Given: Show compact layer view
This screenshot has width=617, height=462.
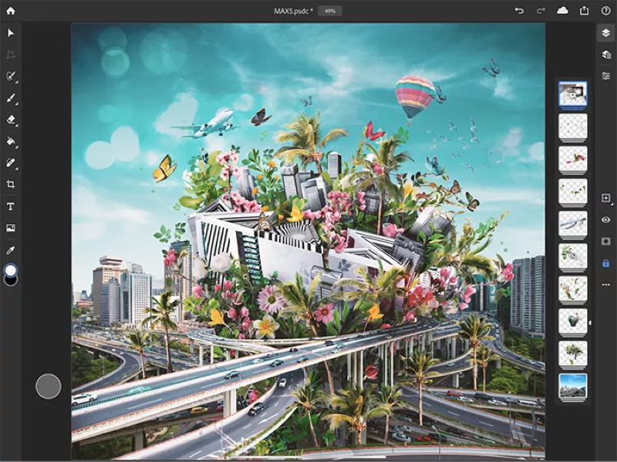Looking at the screenshot, I should [605, 33].
